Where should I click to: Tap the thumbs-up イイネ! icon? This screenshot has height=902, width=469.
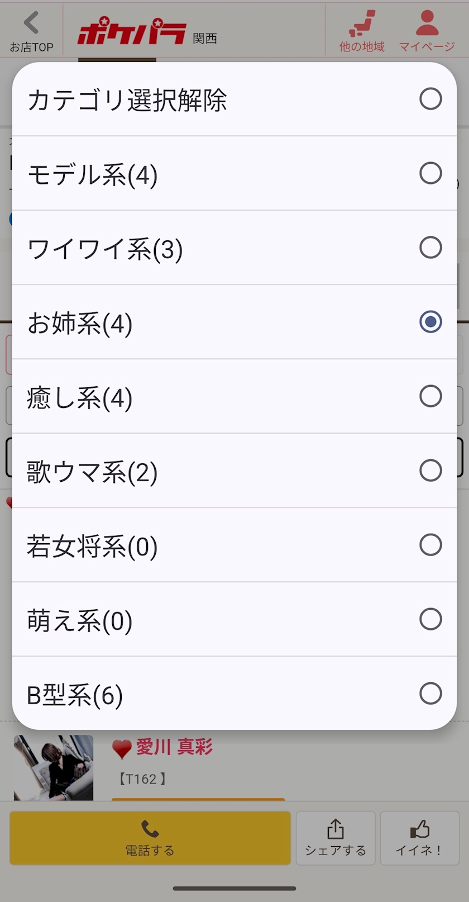(x=419, y=829)
